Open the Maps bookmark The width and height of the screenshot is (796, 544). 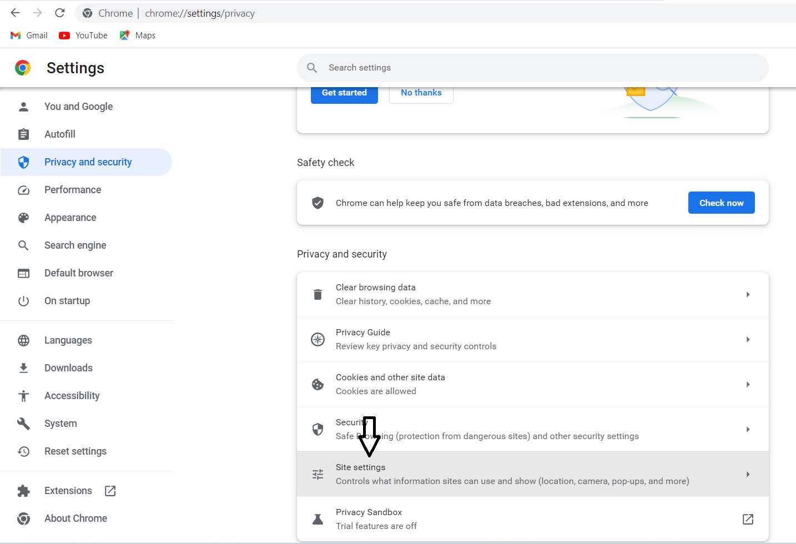[x=138, y=36]
